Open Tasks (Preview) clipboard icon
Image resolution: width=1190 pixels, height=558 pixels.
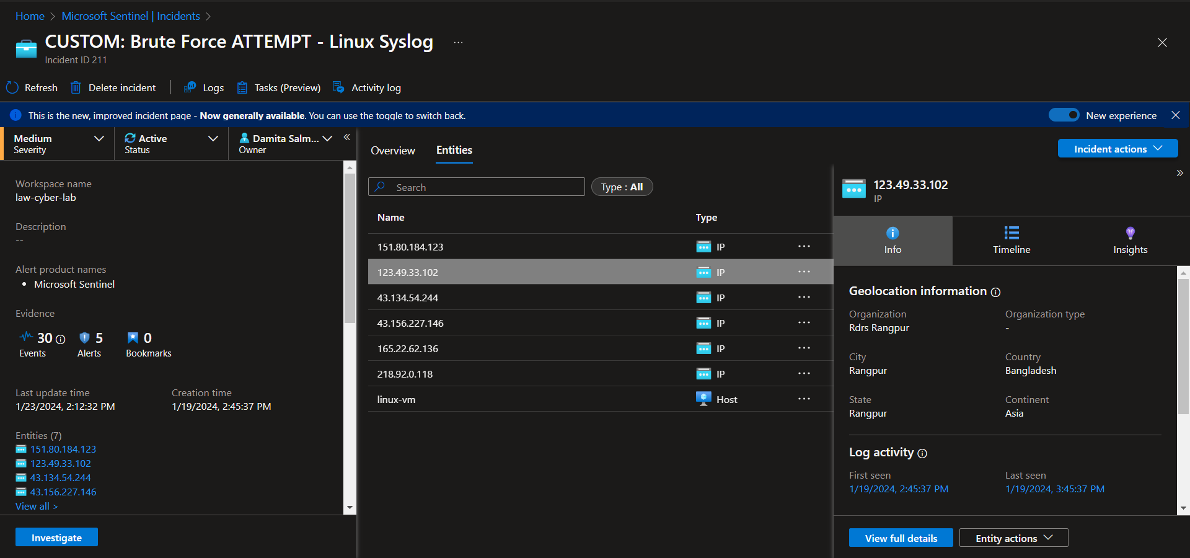[242, 88]
